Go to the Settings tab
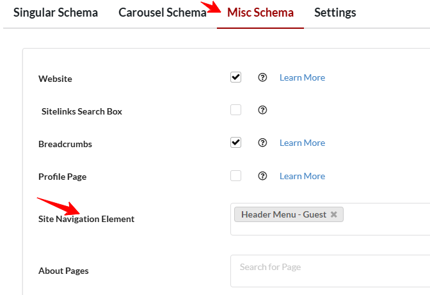Screen dimensions: 430x295 [335, 13]
